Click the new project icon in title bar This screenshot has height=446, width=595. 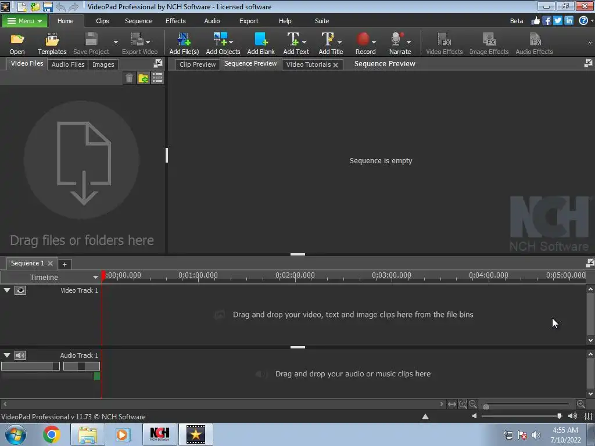click(22, 7)
